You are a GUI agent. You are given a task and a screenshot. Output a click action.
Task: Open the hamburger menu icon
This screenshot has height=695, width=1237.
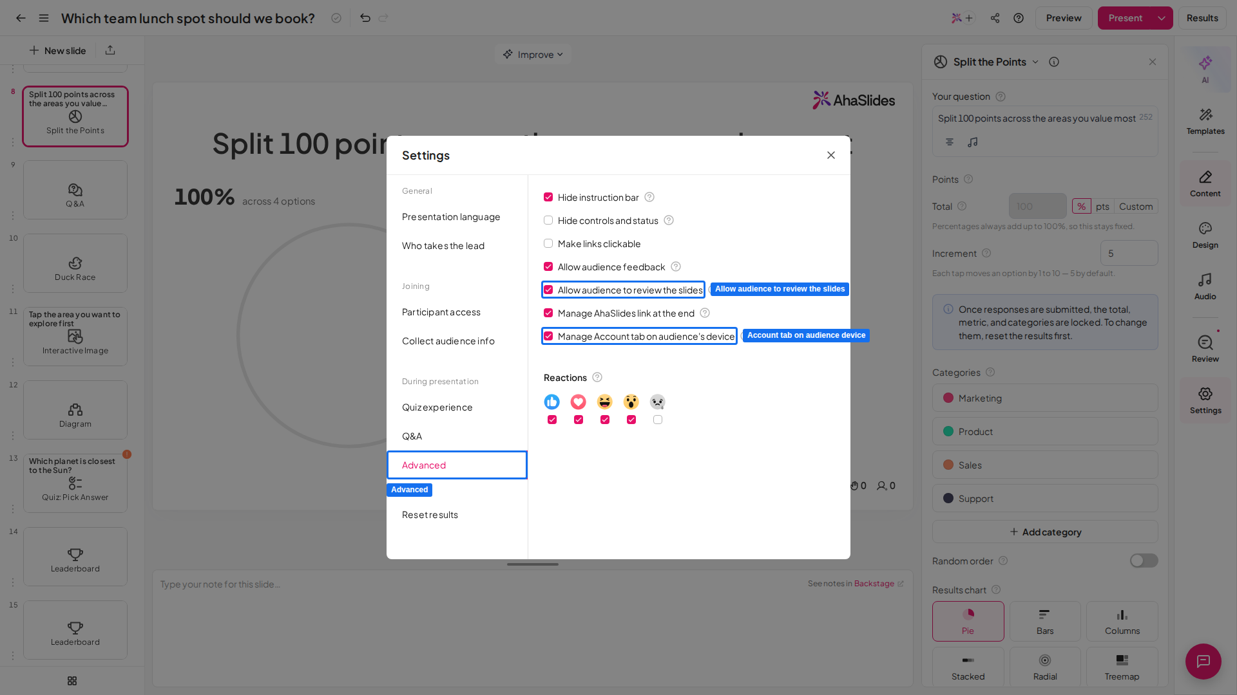(44, 18)
